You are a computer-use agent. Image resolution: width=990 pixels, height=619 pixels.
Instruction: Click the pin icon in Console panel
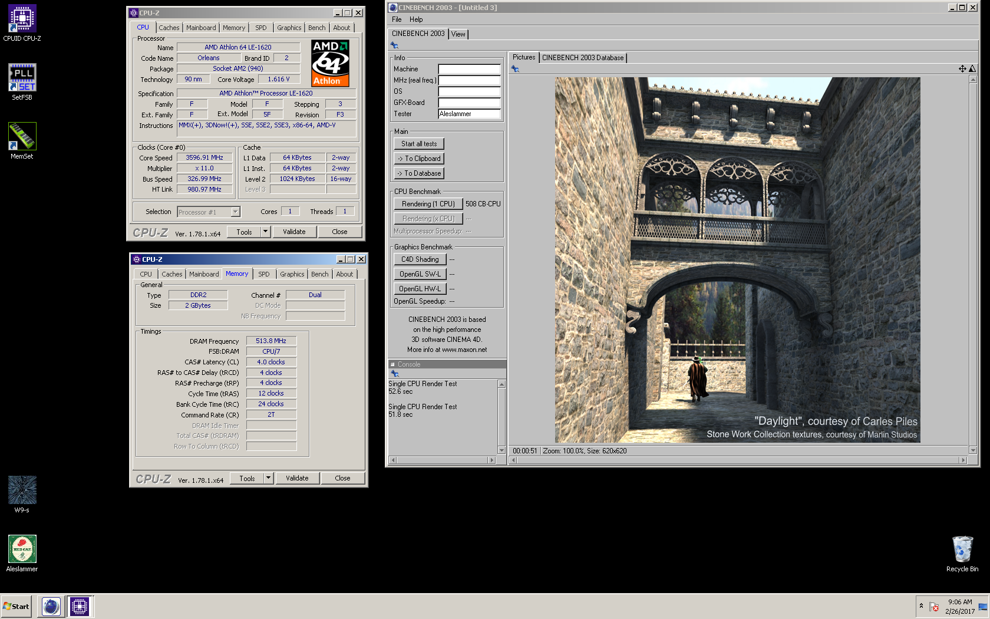pyautogui.click(x=395, y=374)
